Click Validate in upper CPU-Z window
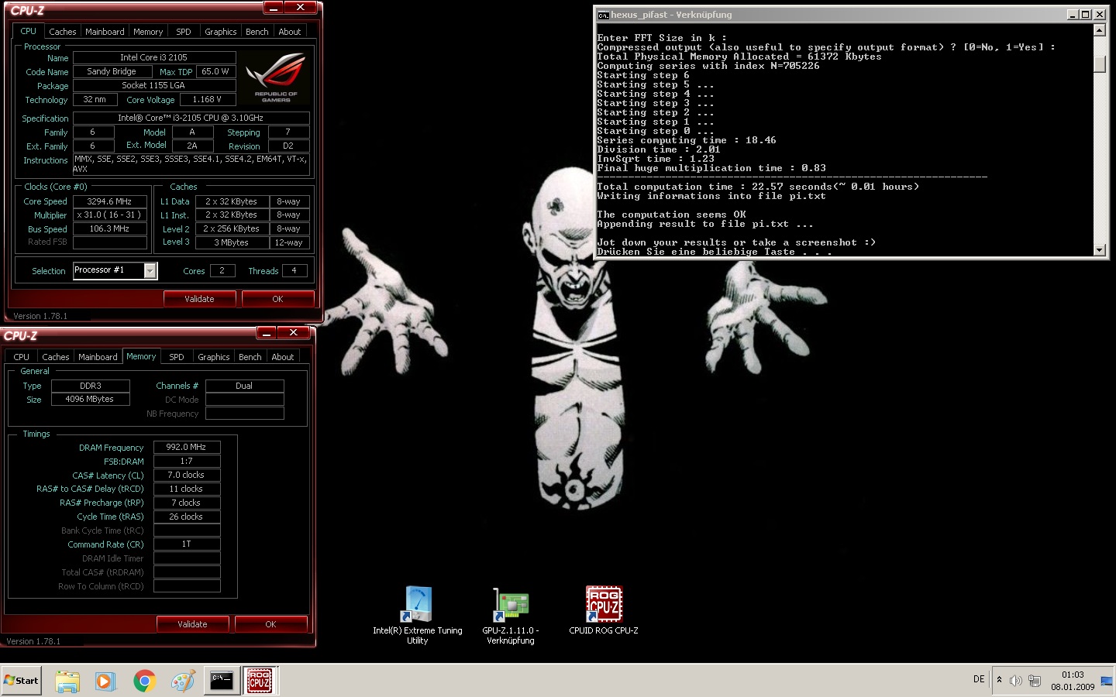 [199, 299]
